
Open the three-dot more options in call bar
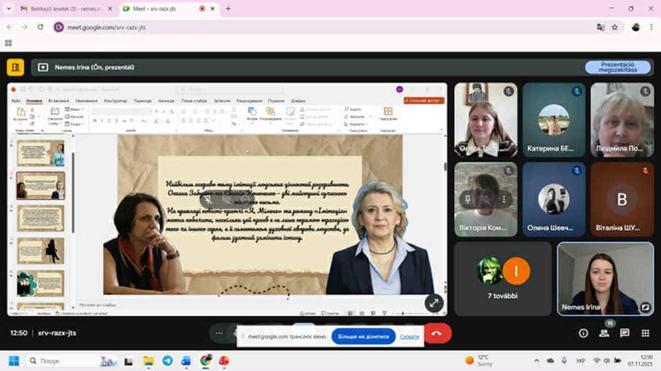point(219,333)
